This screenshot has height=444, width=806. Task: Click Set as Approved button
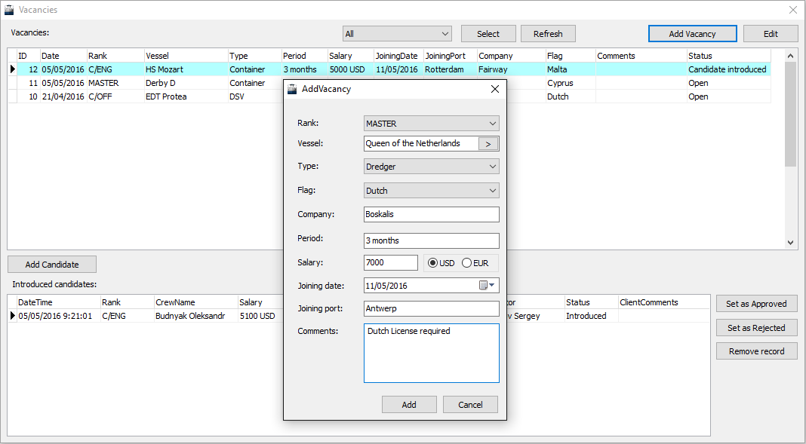pyautogui.click(x=757, y=303)
